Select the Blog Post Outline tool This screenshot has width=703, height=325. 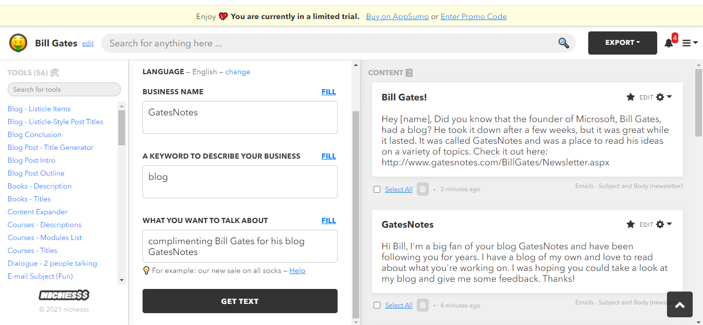pos(36,173)
